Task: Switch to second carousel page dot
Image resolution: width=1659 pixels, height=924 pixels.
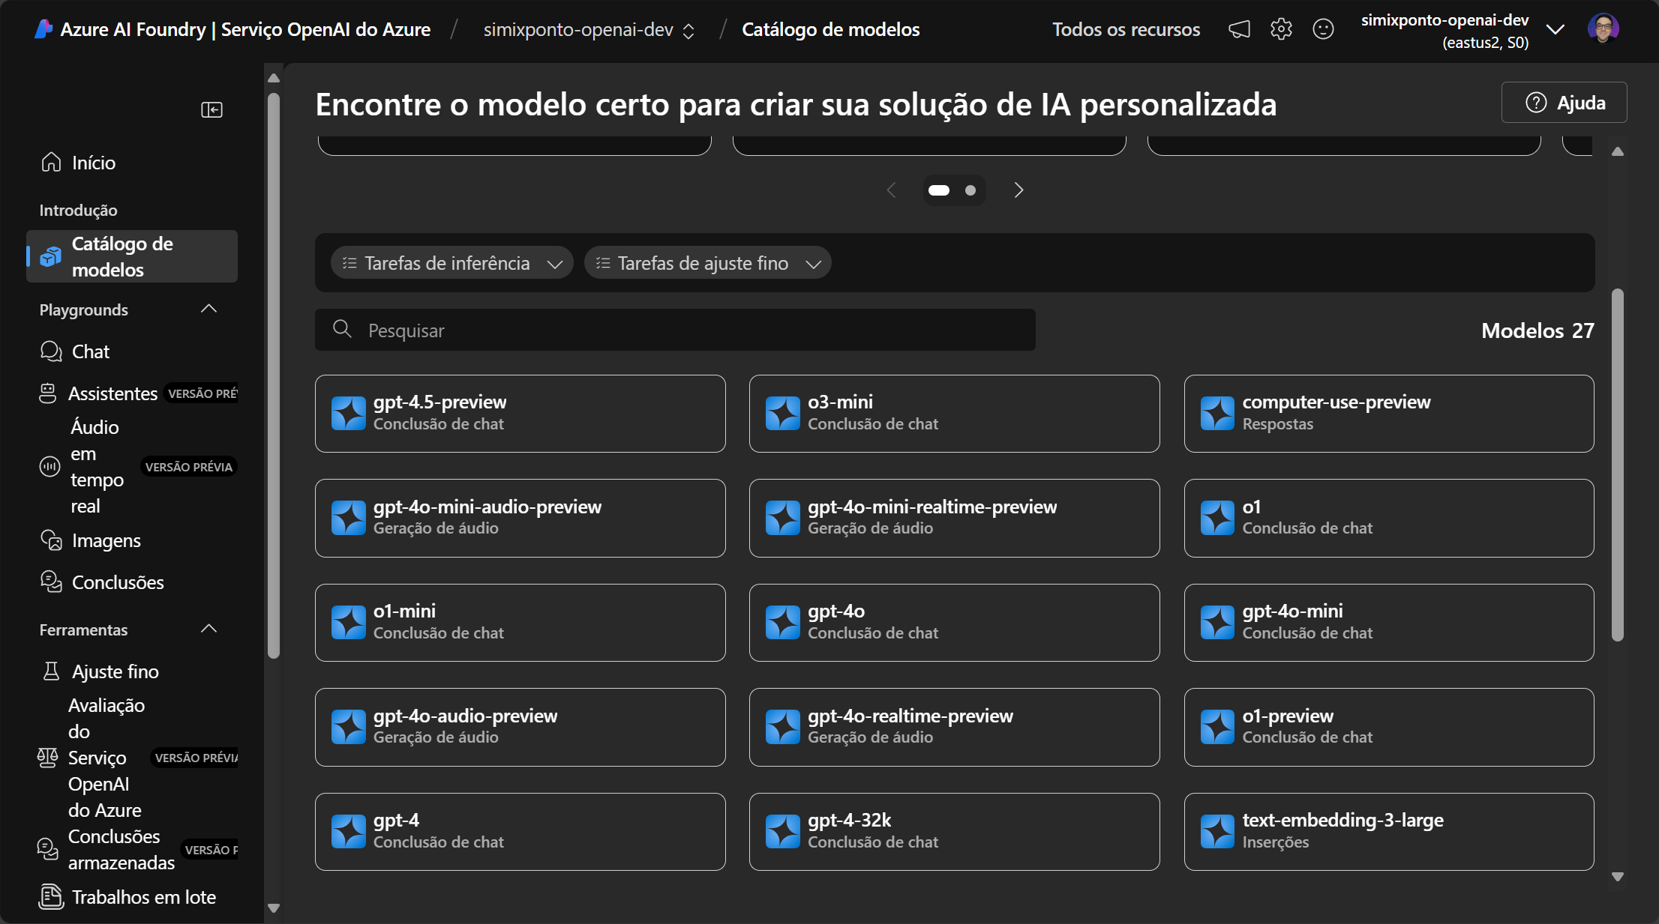Action: [x=970, y=190]
